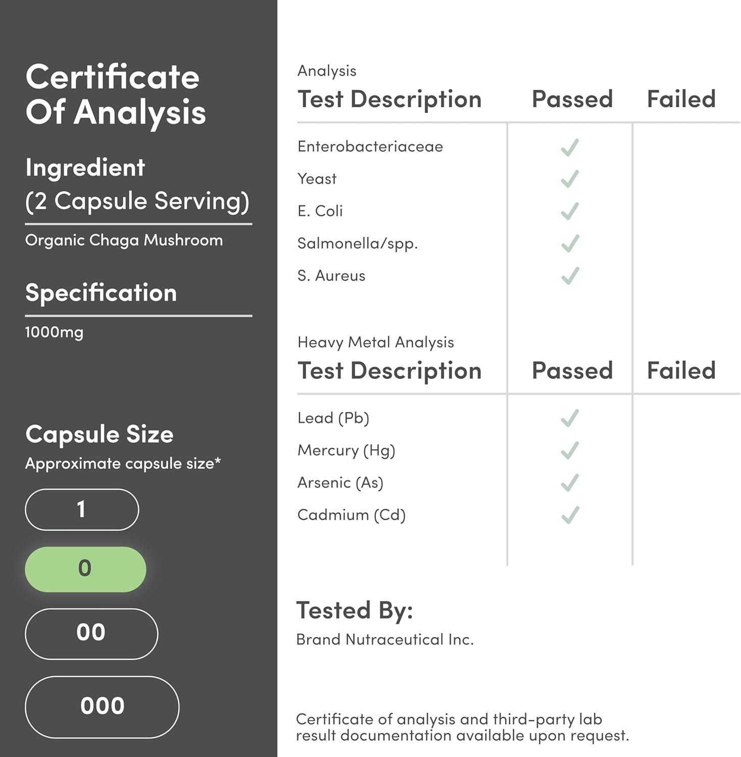Click Organic Chaga Mushroom ingredient text
This screenshot has width=741, height=757.
click(x=124, y=240)
